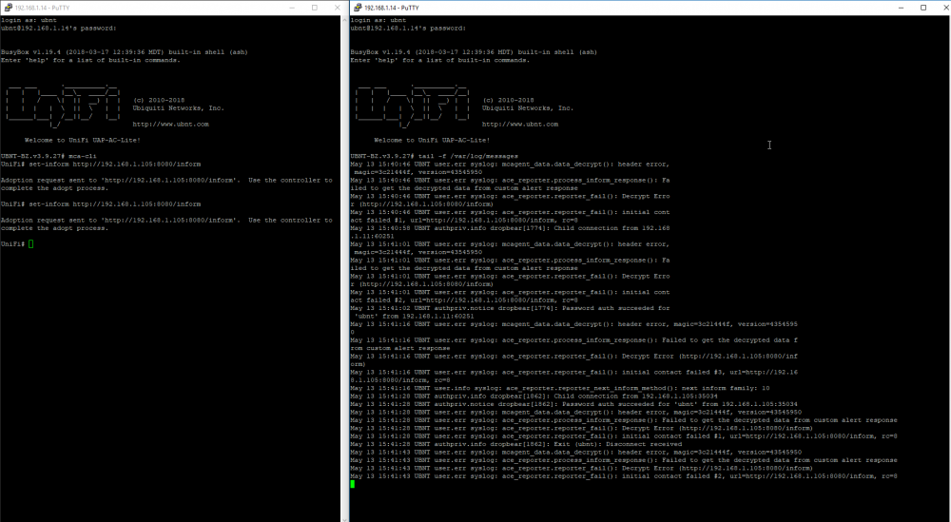The width and height of the screenshot is (951, 522).
Task: Close the right PuTTY window
Action: [945, 8]
